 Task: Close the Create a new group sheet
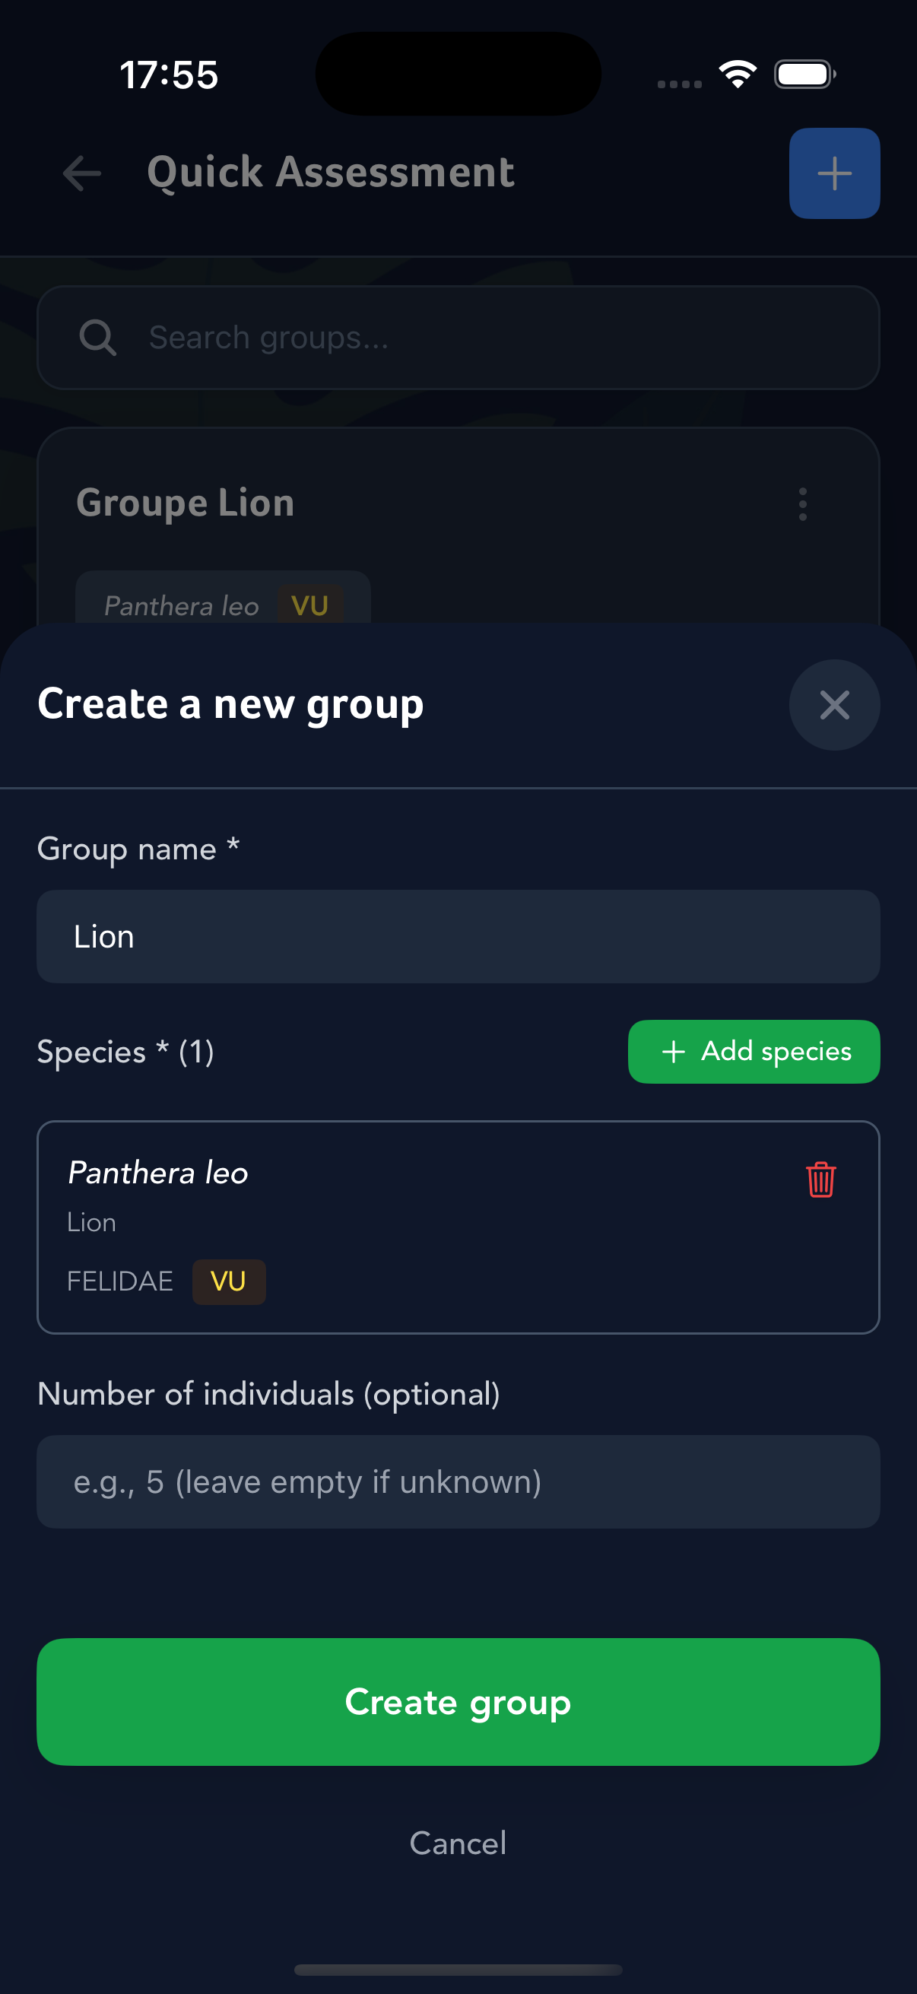[x=833, y=704]
